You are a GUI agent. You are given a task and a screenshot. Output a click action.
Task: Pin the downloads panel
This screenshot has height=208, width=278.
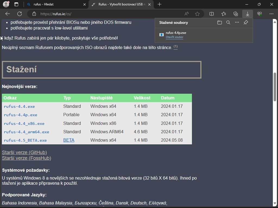point(246,23)
